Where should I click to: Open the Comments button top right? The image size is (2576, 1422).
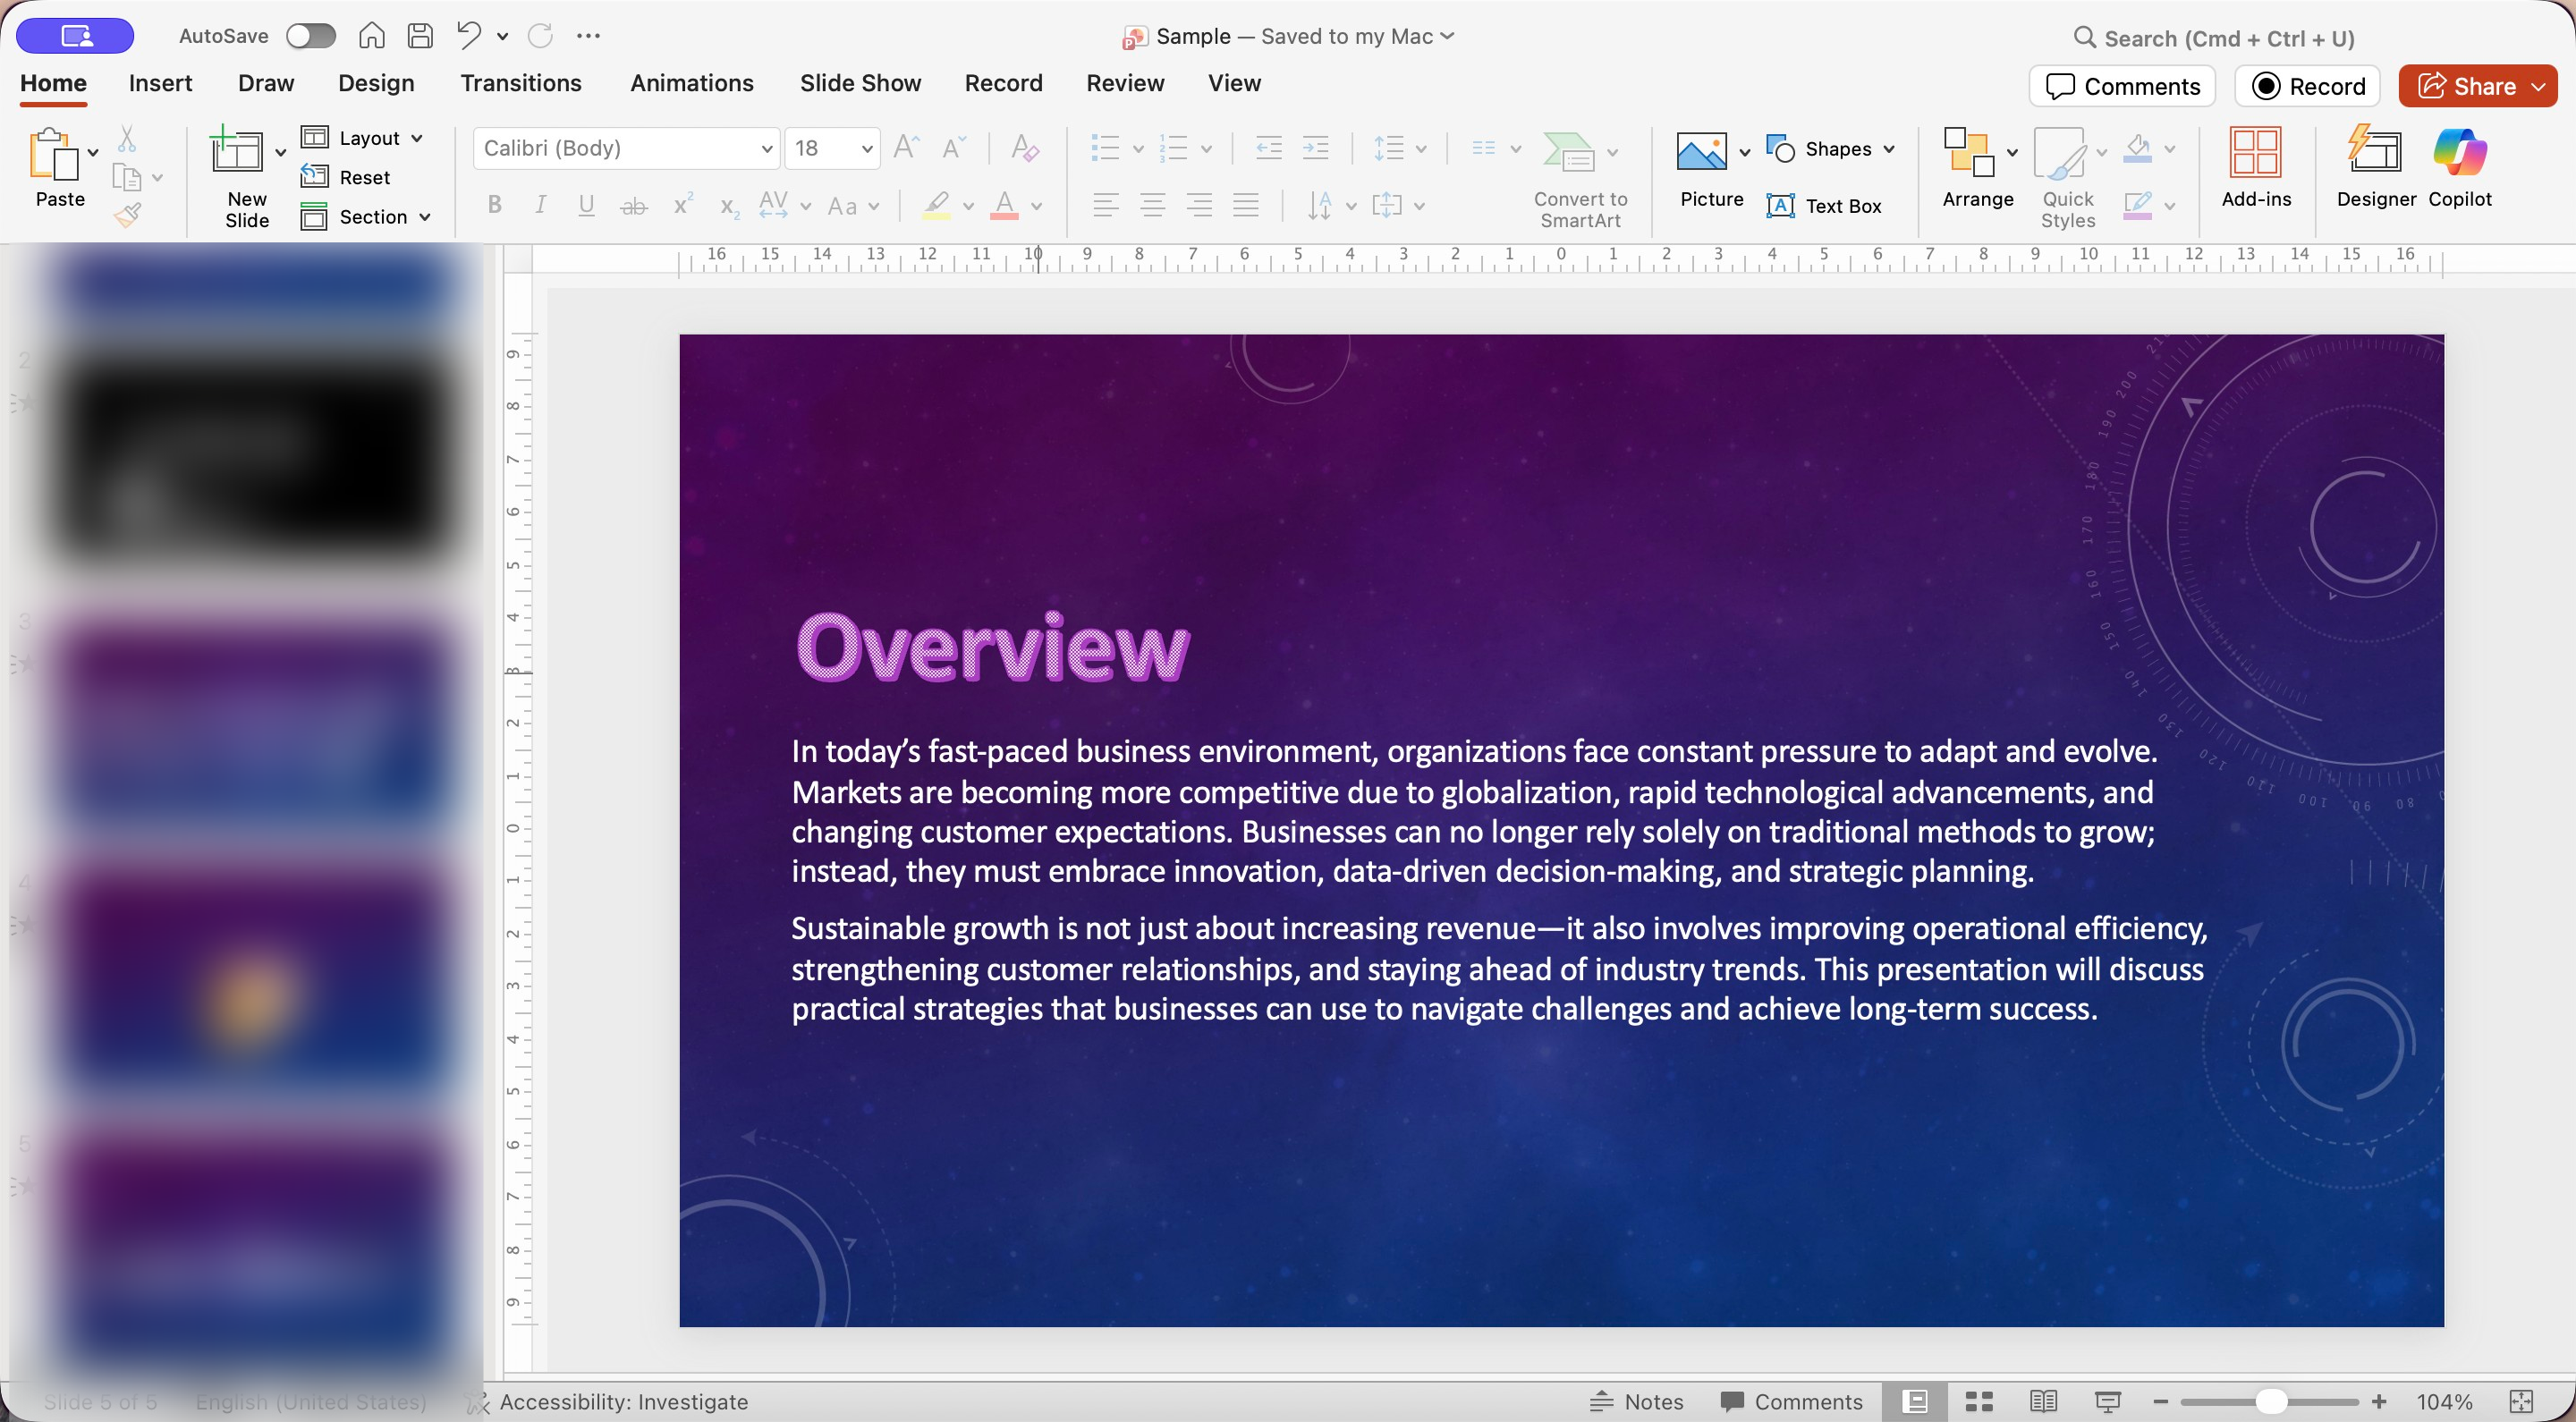point(2122,86)
